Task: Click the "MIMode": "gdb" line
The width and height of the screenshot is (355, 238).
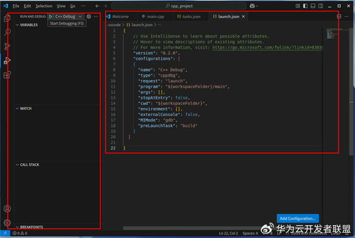Action: pyautogui.click(x=158, y=120)
